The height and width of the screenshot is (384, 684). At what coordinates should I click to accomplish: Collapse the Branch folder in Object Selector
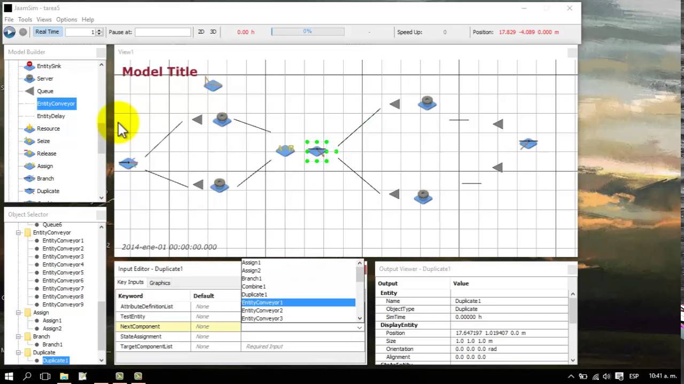coord(19,337)
